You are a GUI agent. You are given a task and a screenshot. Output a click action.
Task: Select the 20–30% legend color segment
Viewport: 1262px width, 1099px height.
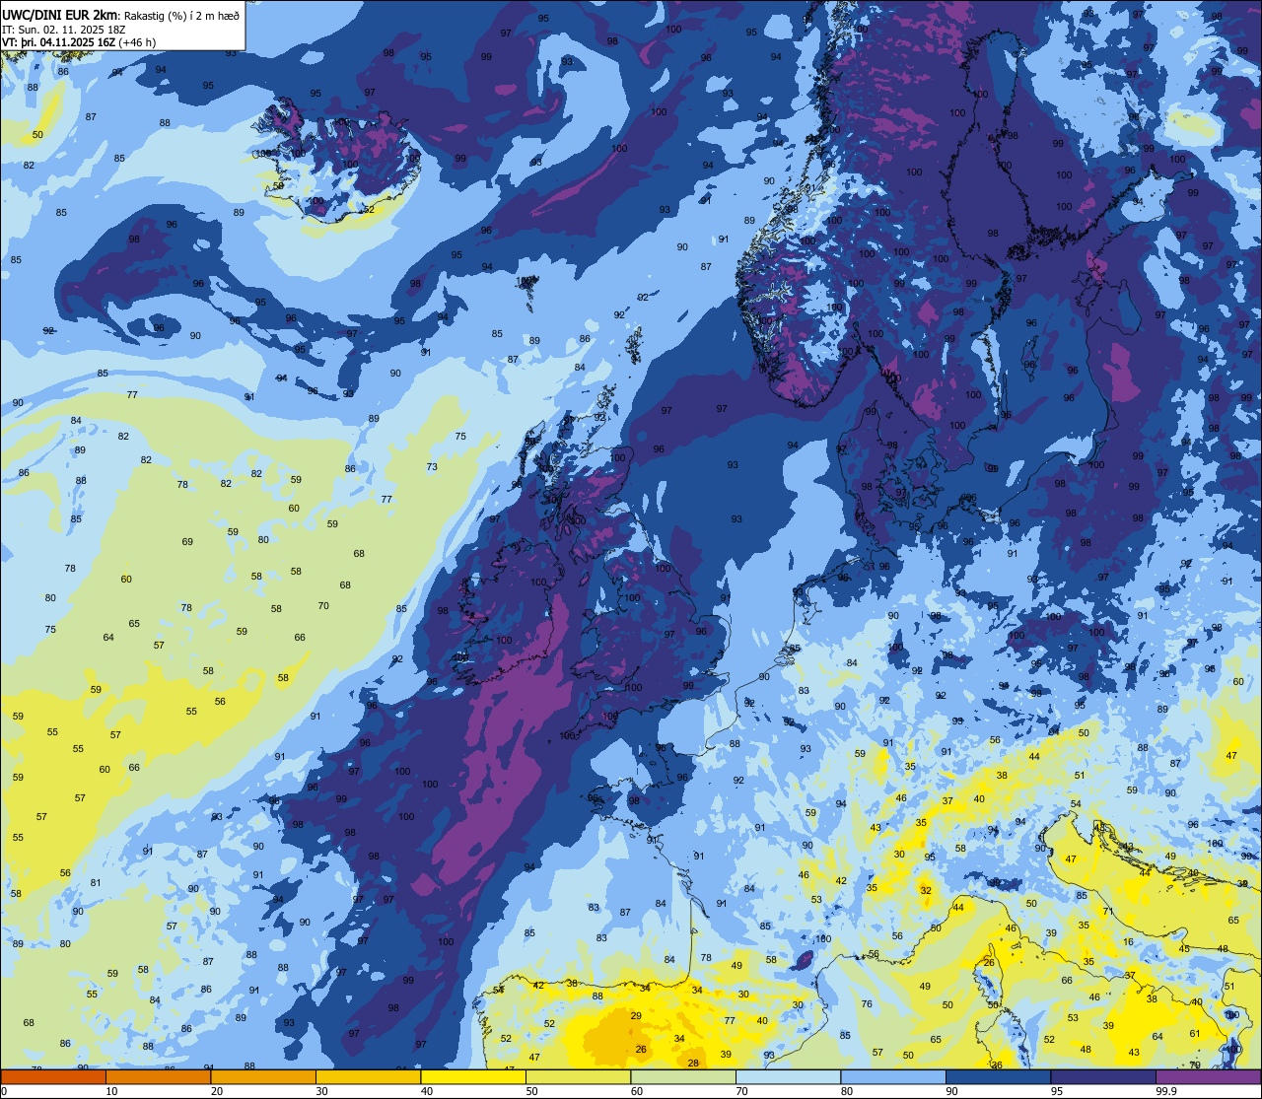click(x=263, y=1077)
